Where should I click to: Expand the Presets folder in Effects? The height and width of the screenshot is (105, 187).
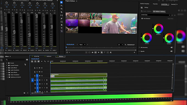point(7,63)
